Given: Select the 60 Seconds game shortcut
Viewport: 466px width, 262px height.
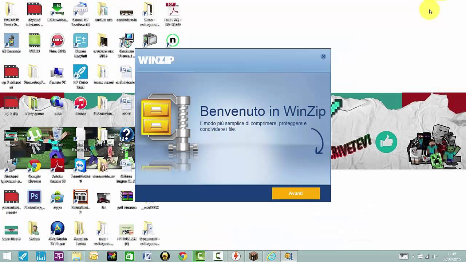Looking at the screenshot, I should point(11,43).
